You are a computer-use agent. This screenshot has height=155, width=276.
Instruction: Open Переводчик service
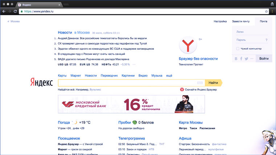(109, 76)
